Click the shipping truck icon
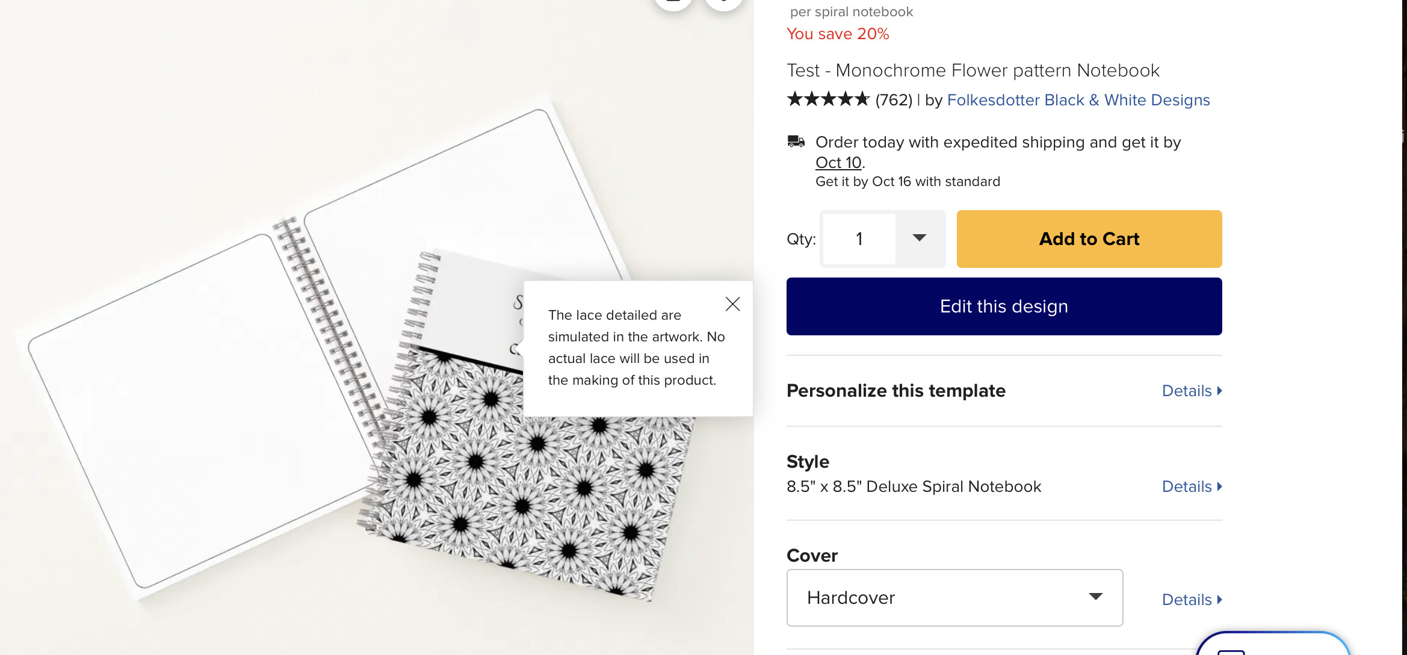Image resolution: width=1407 pixels, height=655 pixels. coord(796,141)
